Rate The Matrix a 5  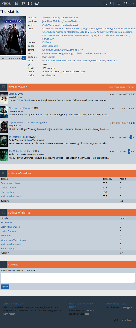coord(12,58)
